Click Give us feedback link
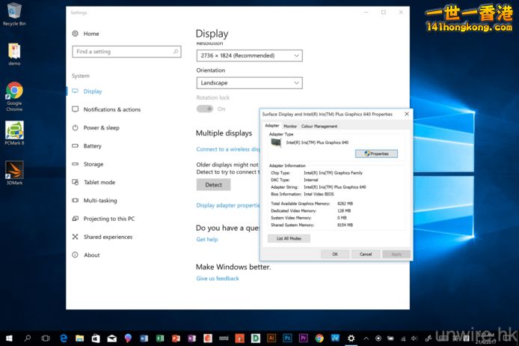 [x=218, y=279]
